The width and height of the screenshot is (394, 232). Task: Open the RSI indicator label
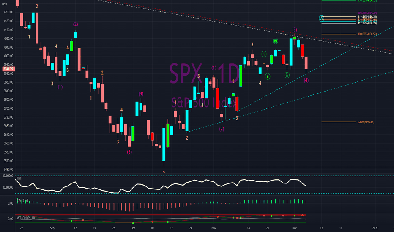tap(19, 178)
